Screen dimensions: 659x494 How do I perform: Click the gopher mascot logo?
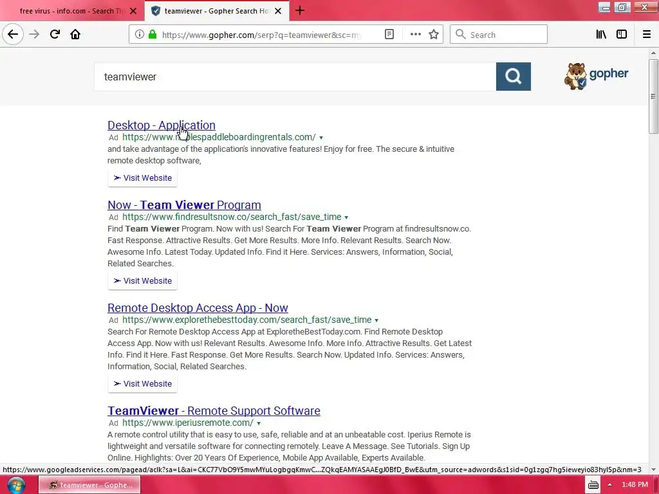(x=597, y=76)
